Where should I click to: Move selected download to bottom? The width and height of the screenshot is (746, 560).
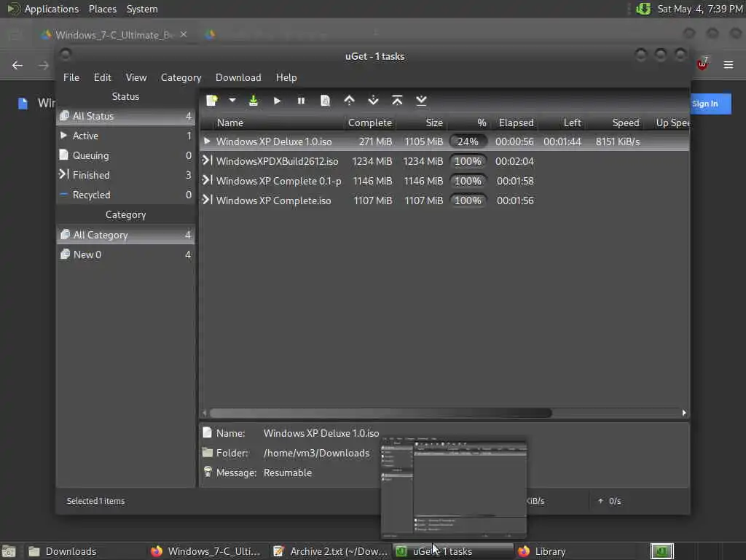point(421,101)
